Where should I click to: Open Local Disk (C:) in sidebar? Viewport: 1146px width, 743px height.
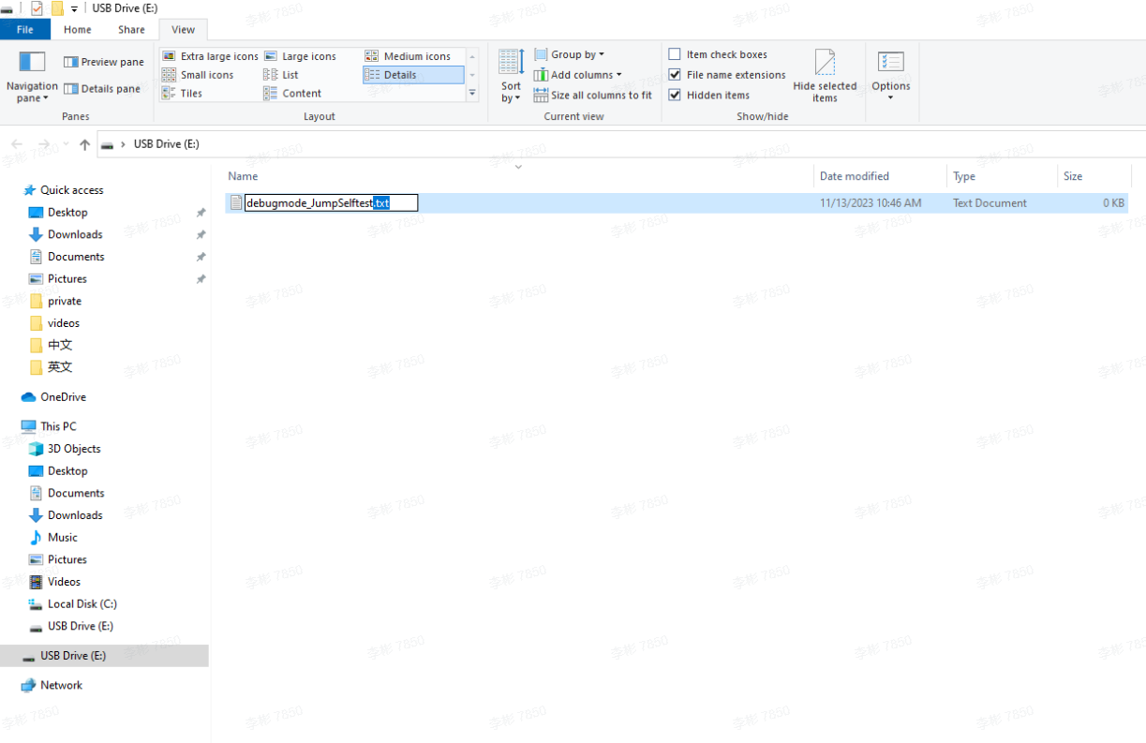[82, 604]
